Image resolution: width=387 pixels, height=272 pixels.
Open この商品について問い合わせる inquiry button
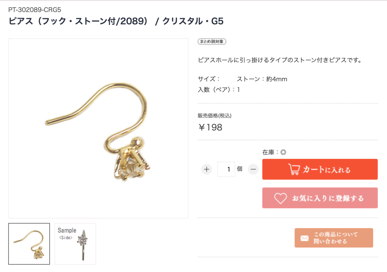pyautogui.click(x=334, y=238)
